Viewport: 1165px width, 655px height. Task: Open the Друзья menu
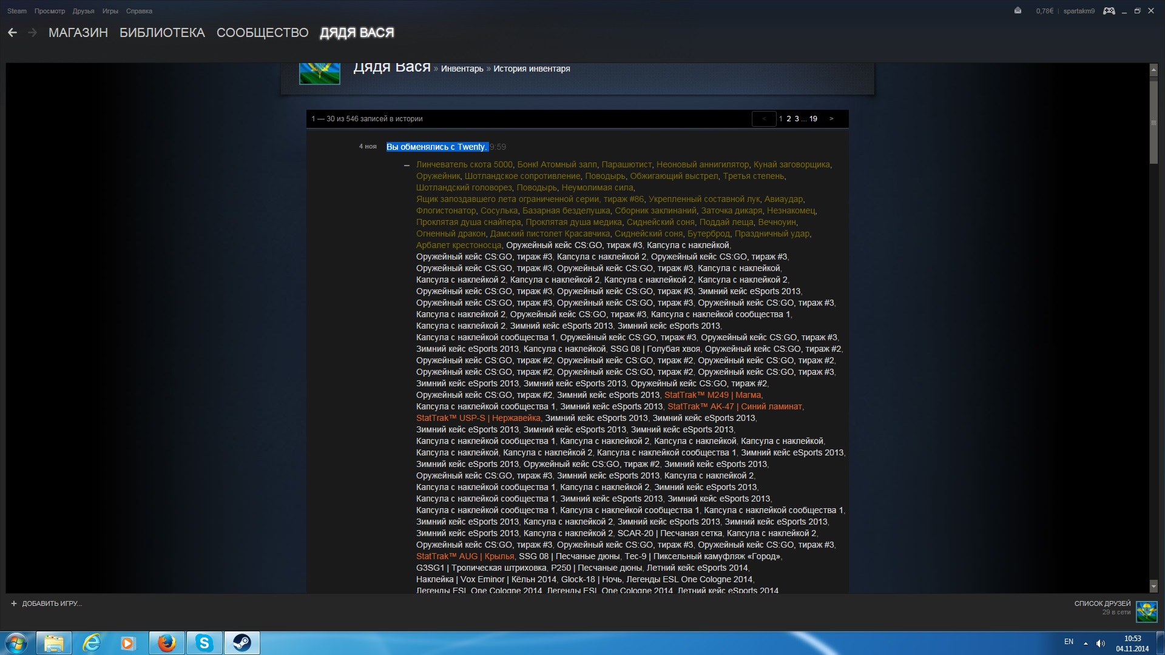click(x=83, y=11)
